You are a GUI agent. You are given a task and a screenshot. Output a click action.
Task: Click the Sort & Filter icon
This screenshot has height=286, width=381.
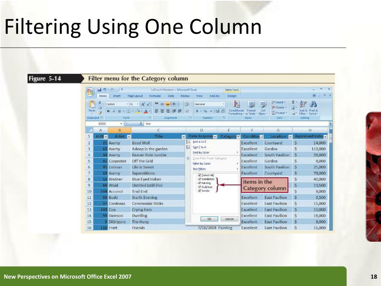(x=303, y=108)
